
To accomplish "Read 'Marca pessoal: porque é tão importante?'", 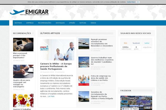I will pyautogui.click(x=20, y=55).
